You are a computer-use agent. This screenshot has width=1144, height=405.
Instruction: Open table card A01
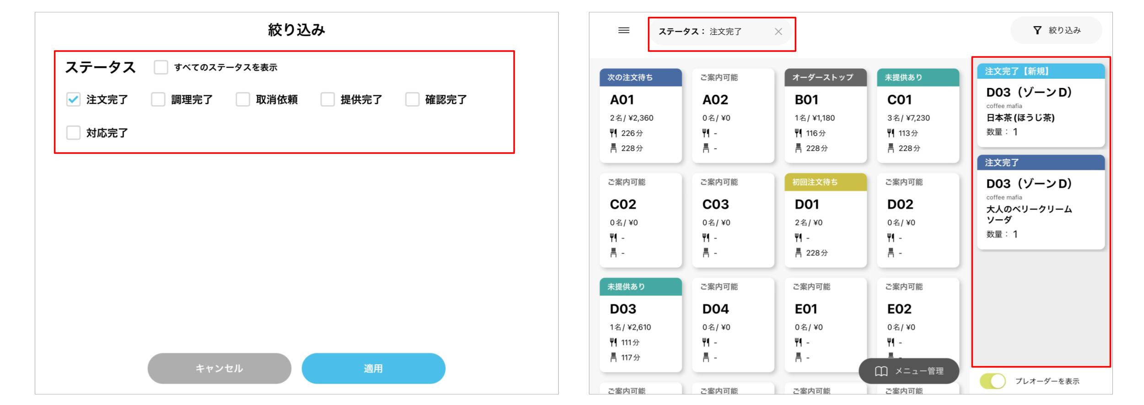[x=641, y=116]
